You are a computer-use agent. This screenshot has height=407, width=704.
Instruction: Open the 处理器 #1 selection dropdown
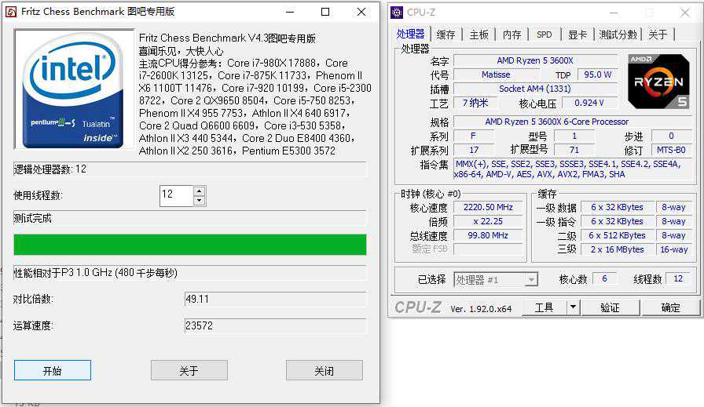(x=531, y=280)
